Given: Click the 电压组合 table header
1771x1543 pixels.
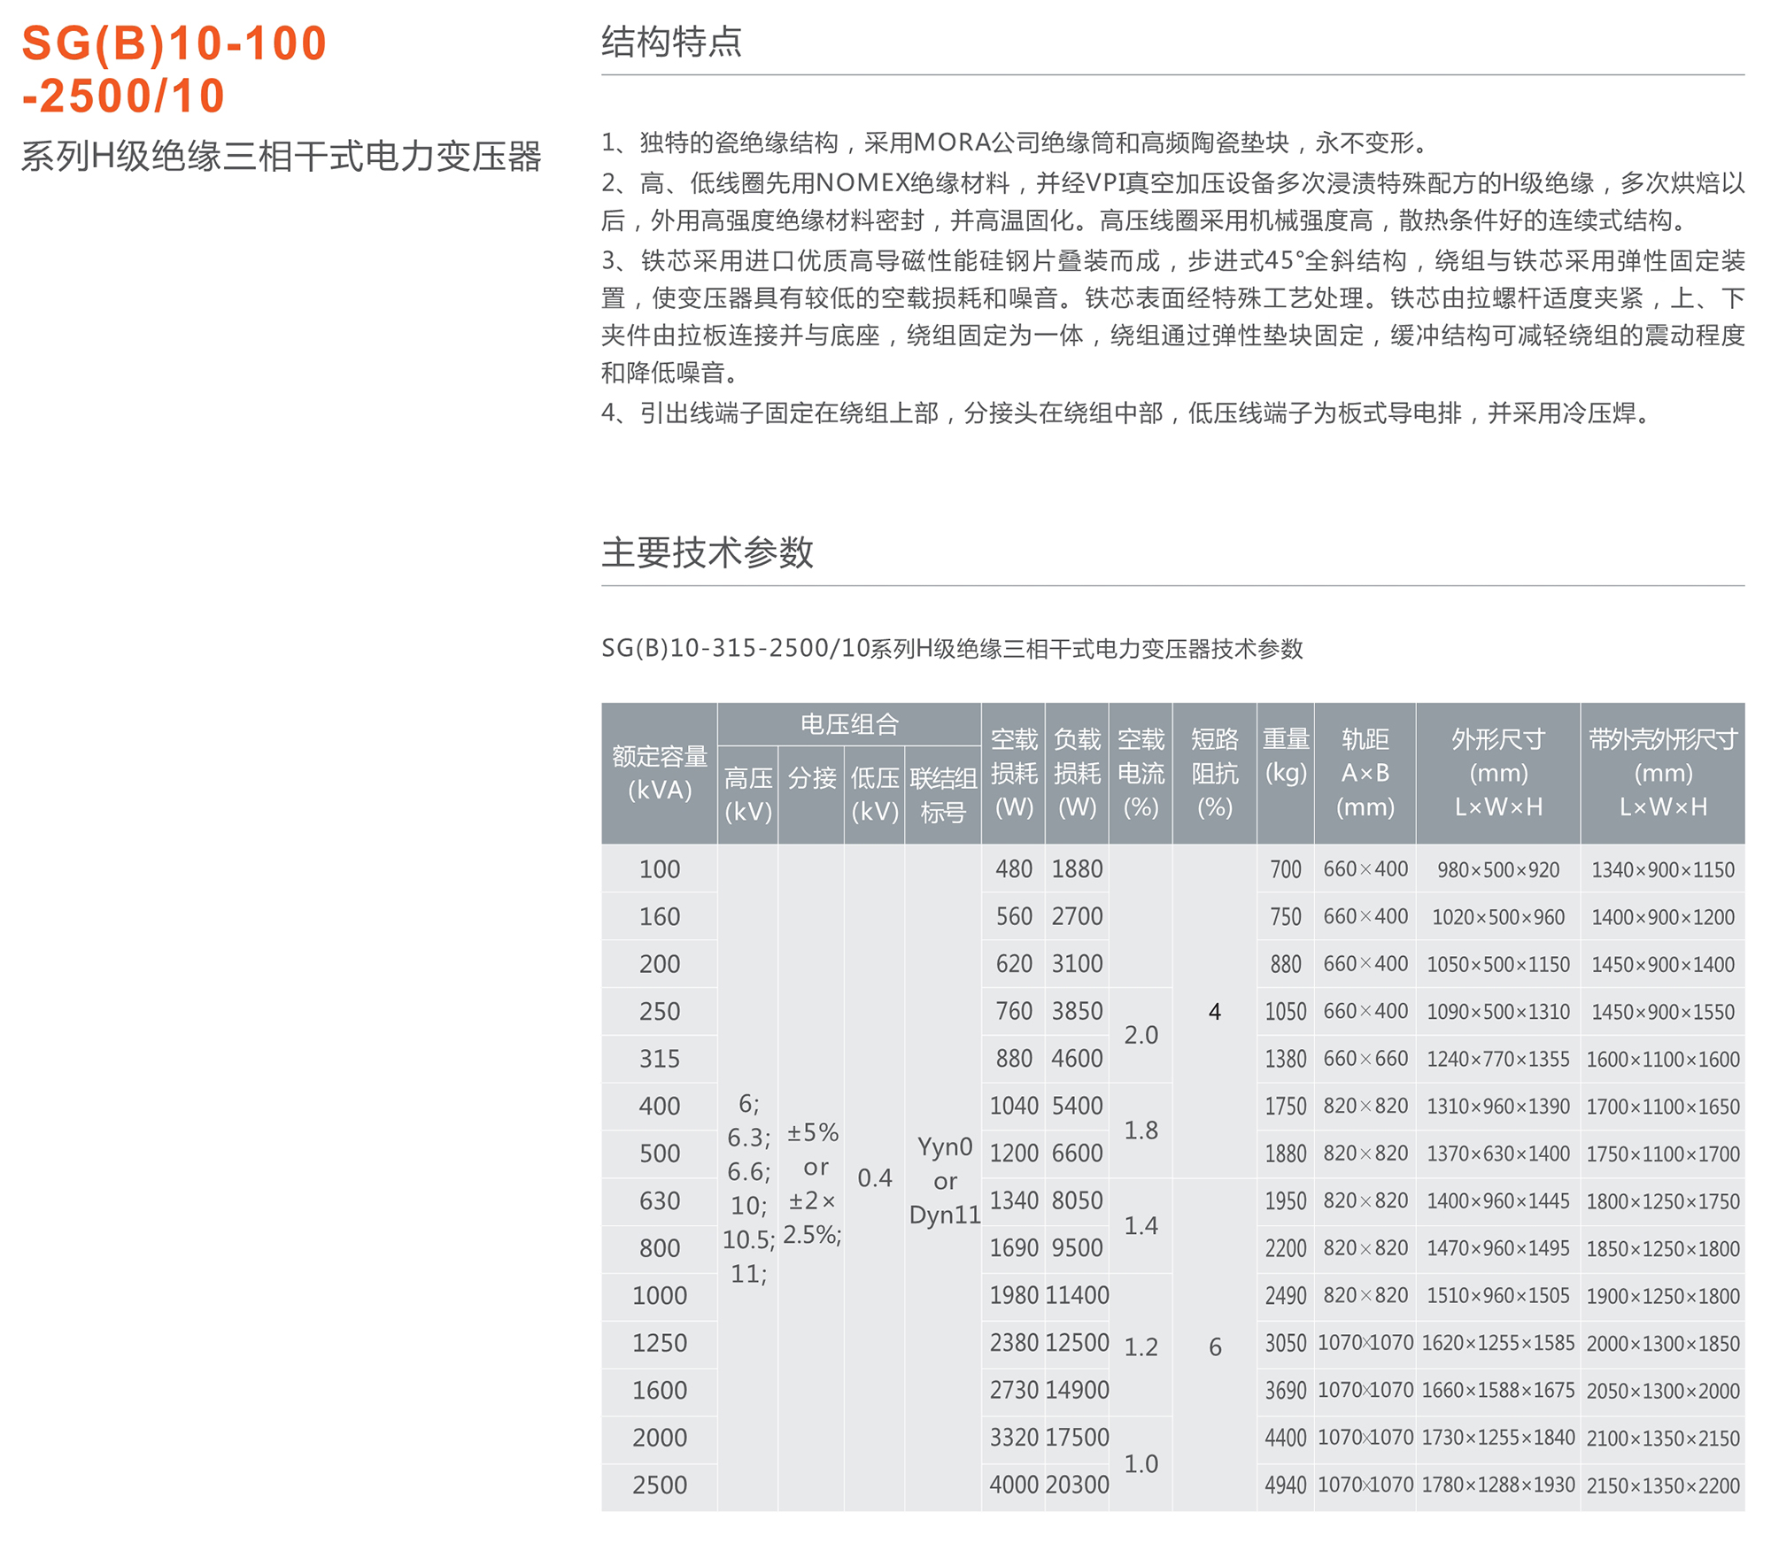Looking at the screenshot, I should (x=848, y=724).
